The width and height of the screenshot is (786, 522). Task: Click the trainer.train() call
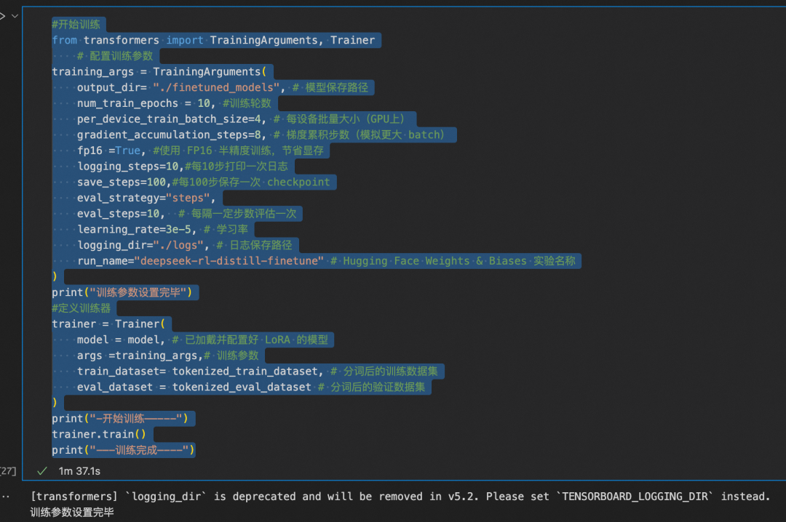(x=99, y=434)
